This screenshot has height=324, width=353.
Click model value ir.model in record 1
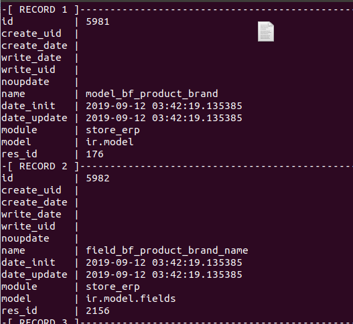(110, 142)
